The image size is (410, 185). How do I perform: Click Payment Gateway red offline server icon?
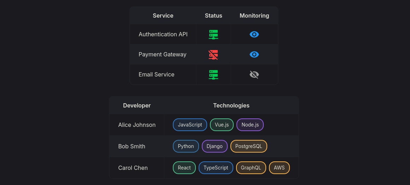(x=213, y=54)
